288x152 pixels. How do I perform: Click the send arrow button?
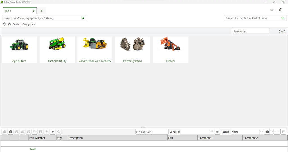217,132
